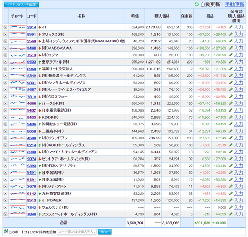Click the 自動更新 refresh icon
This screenshot has width=248, height=237.
click(196, 4)
